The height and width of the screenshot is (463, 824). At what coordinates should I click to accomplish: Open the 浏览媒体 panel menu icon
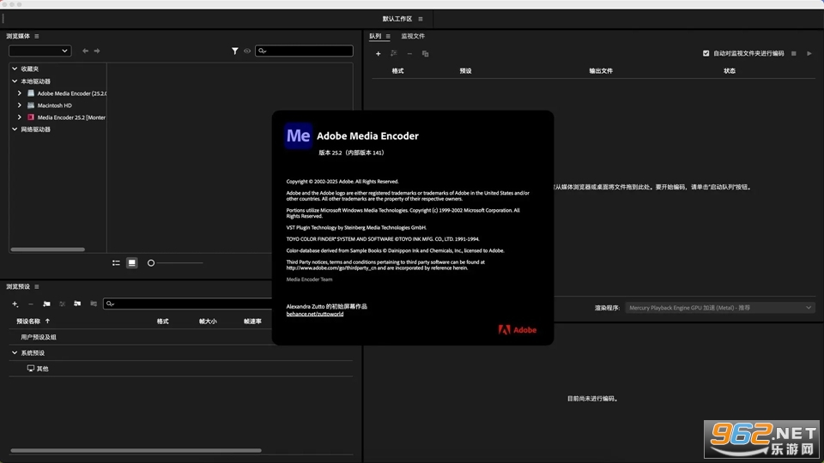click(x=37, y=36)
